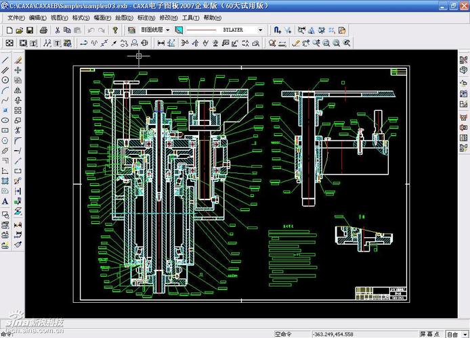Select the Trim tool scissors in left toolbar
The width and height of the screenshot is (470, 338).
pyautogui.click(x=18, y=130)
